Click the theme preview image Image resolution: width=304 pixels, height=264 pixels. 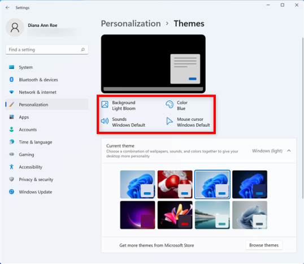(153, 64)
